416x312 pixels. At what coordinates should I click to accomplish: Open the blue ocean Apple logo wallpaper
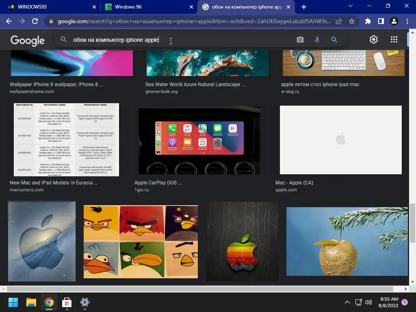click(x=42, y=241)
